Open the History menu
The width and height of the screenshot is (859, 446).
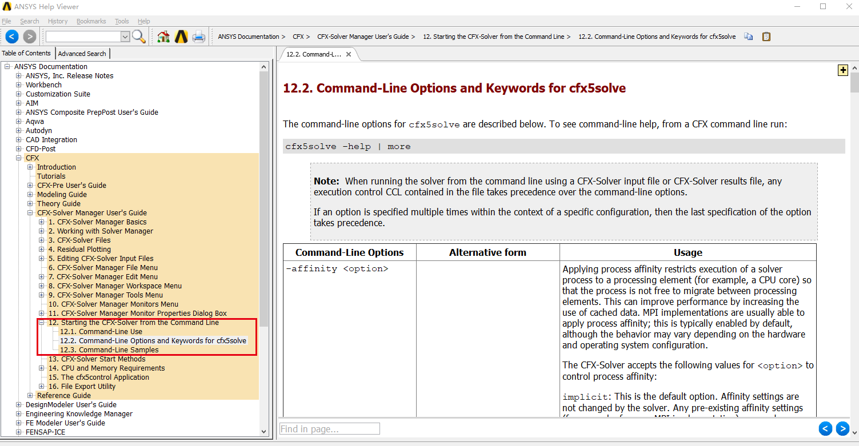(x=58, y=21)
